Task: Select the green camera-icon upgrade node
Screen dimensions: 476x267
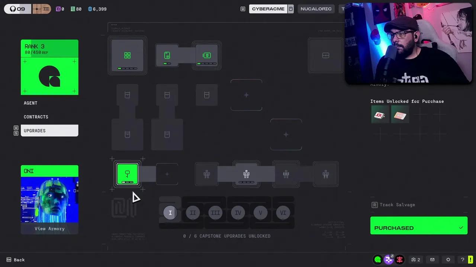Action: (x=207, y=55)
